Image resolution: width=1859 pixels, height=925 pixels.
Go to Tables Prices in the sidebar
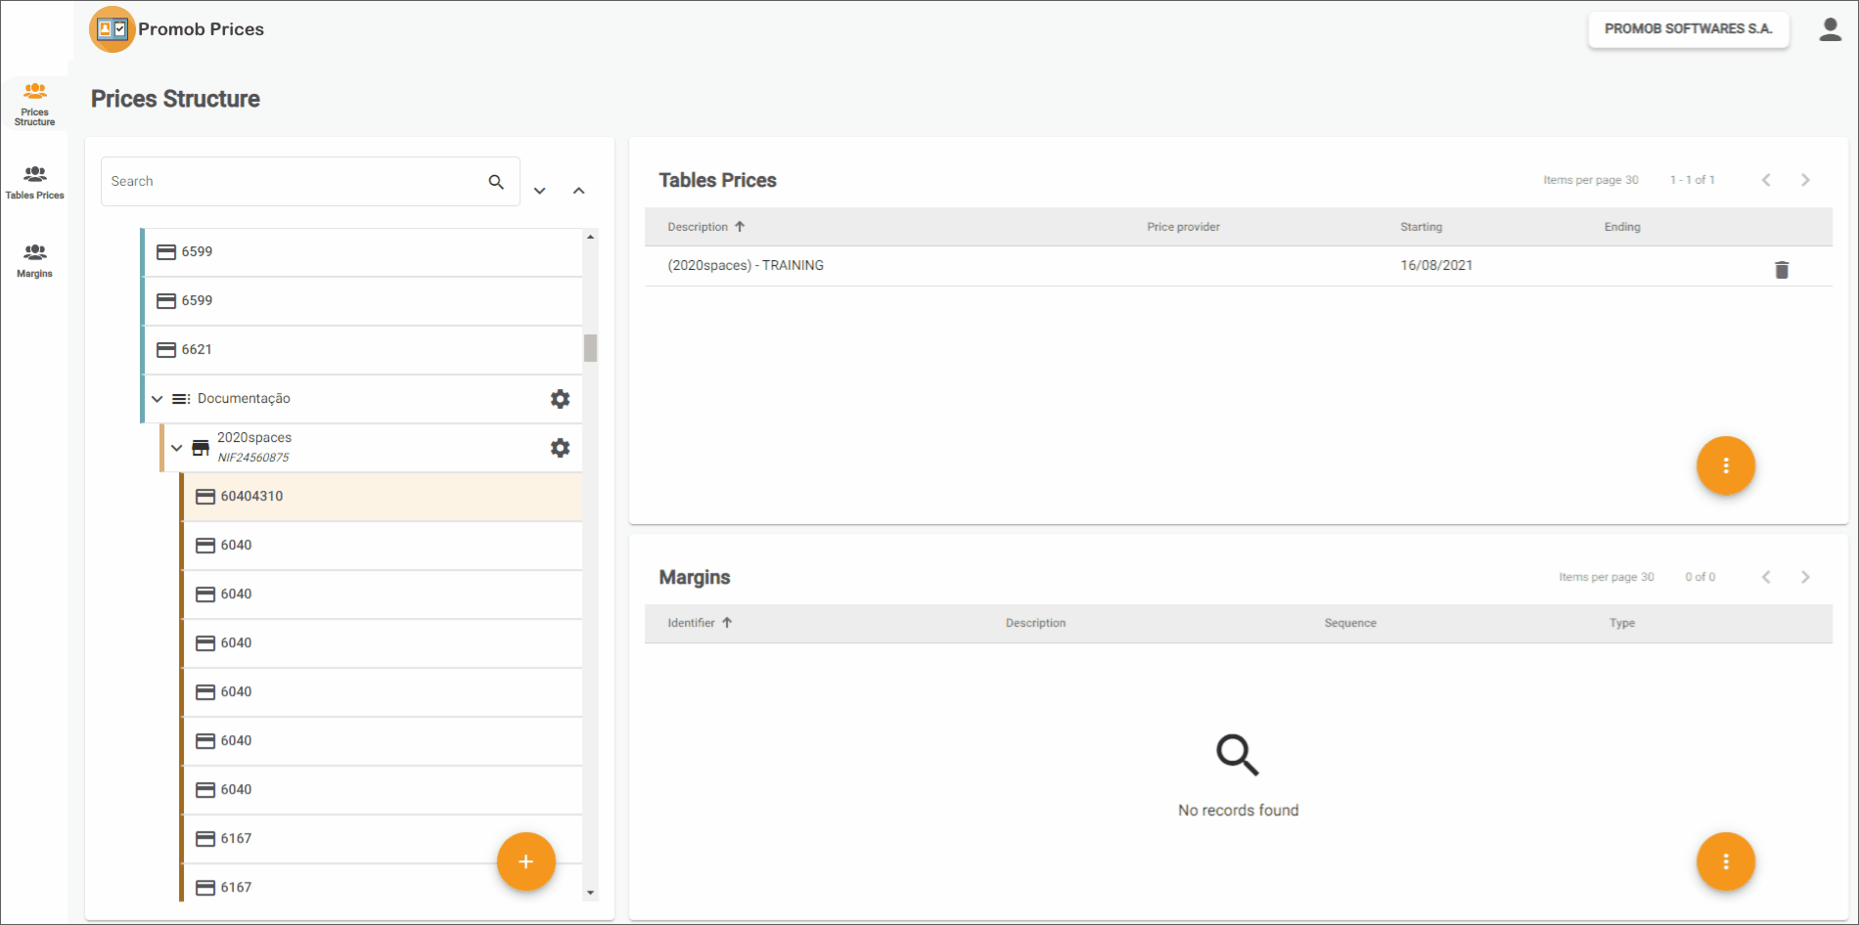click(34, 182)
